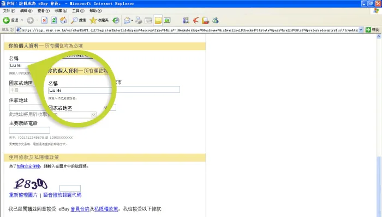Open the 工具 (Tools) menu
382x217 pixels.
[78, 11]
